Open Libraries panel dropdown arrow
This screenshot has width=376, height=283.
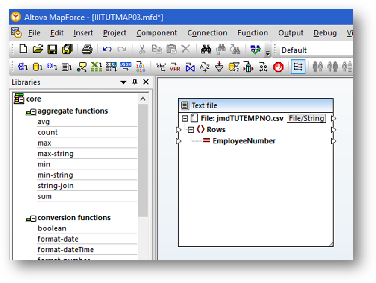tap(123, 82)
